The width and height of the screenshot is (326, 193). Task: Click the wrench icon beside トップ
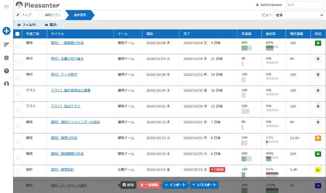point(18,15)
